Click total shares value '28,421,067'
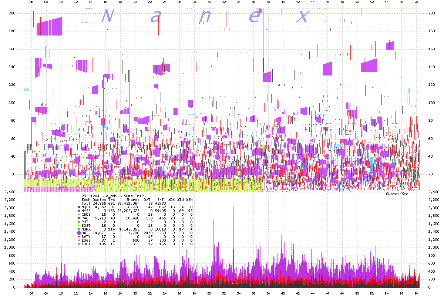The height and width of the screenshot is (296, 444). click(x=128, y=203)
